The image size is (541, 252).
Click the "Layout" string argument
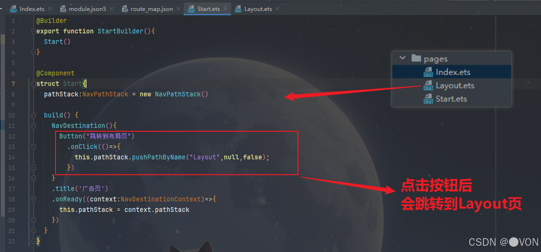pos(205,157)
